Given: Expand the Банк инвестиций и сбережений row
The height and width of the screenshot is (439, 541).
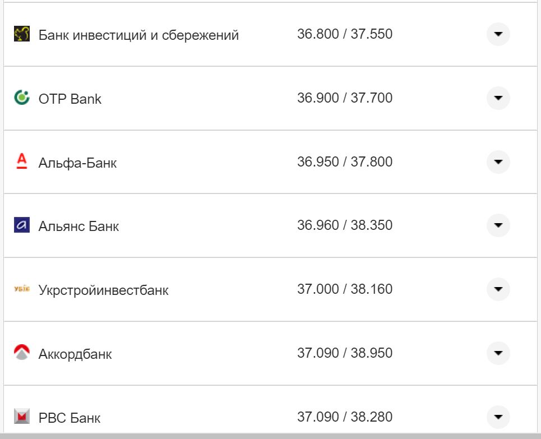Looking at the screenshot, I should (498, 34).
